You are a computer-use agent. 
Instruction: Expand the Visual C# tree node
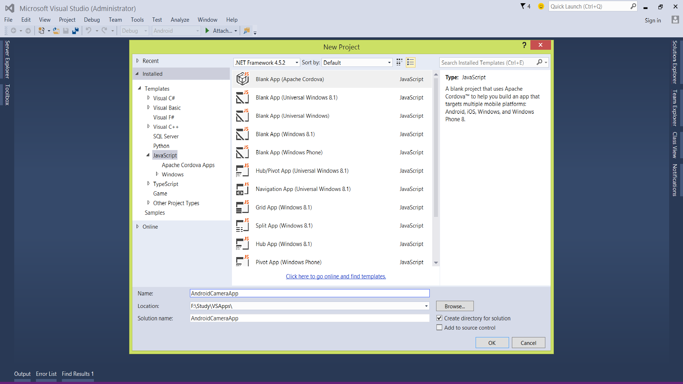(x=148, y=98)
